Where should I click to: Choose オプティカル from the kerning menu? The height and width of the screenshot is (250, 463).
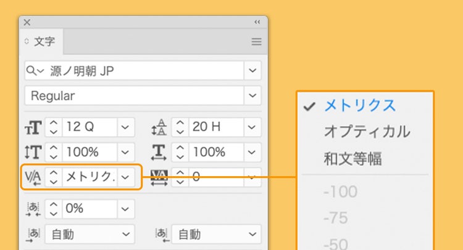367,131
